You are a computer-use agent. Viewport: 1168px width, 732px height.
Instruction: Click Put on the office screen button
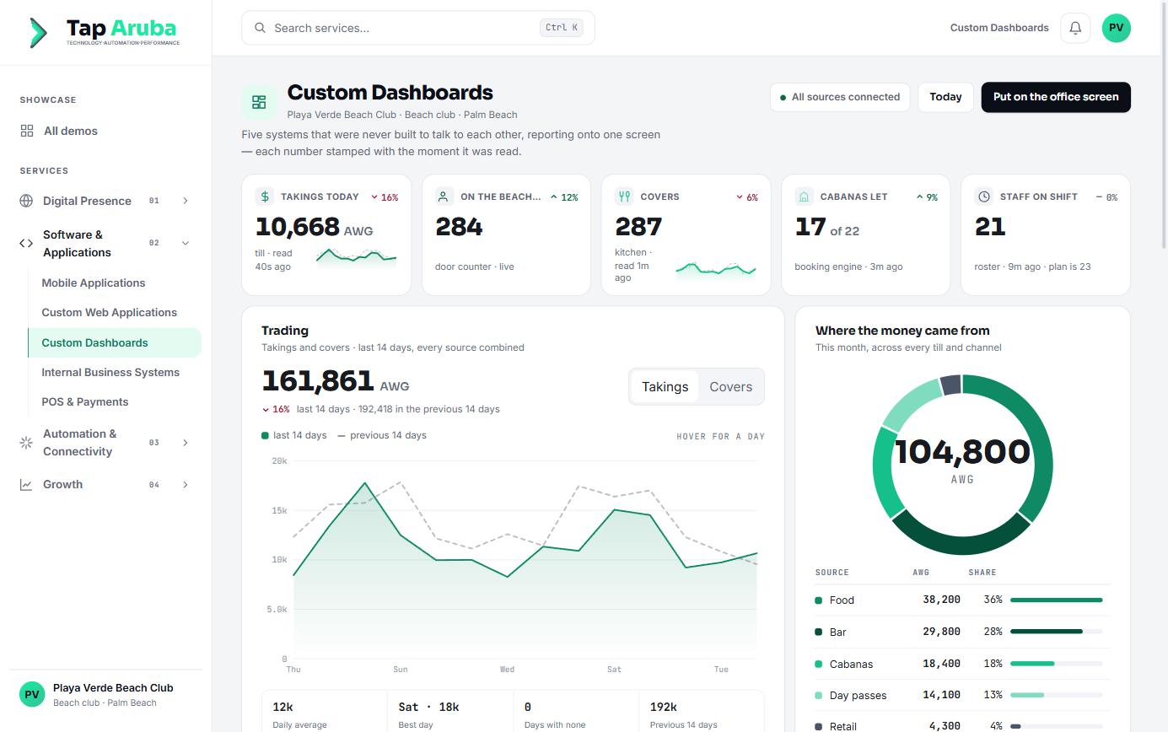[1056, 97]
